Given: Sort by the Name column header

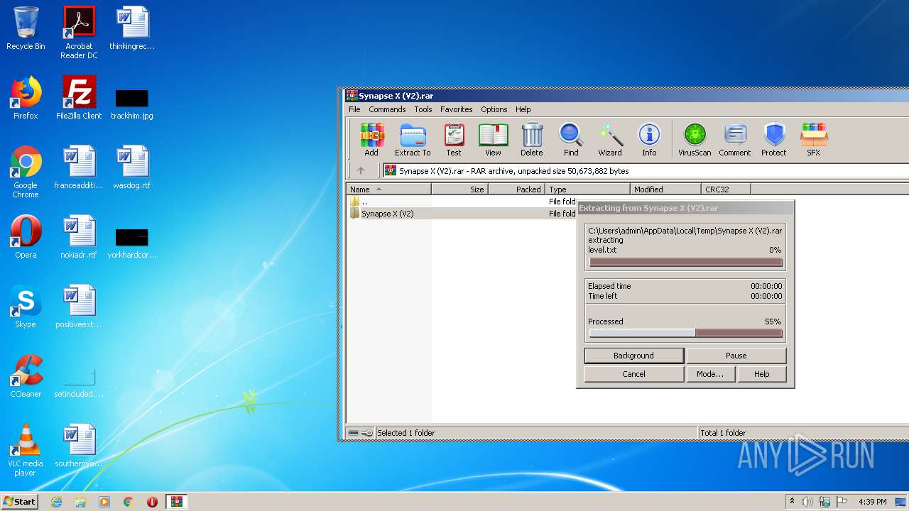Looking at the screenshot, I should (388, 189).
